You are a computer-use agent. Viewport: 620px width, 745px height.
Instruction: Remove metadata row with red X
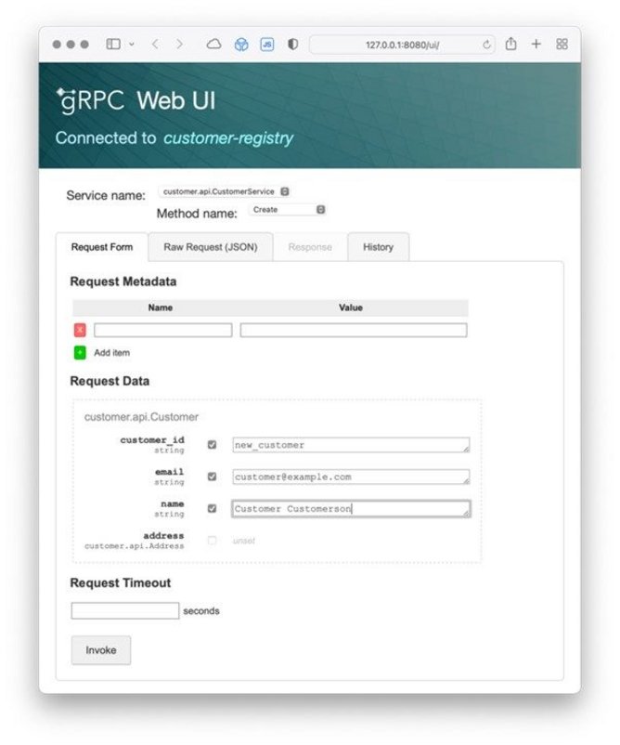[x=80, y=330]
